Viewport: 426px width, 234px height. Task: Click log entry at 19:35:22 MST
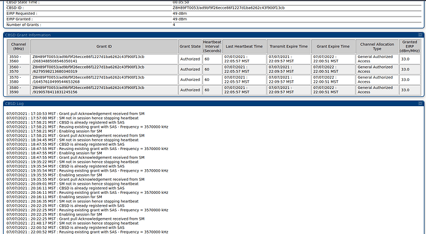pos(72,162)
